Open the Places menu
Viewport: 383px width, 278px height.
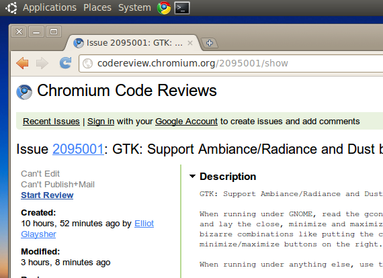[97, 7]
